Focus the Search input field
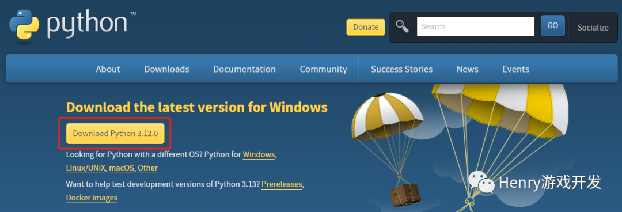 [476, 26]
